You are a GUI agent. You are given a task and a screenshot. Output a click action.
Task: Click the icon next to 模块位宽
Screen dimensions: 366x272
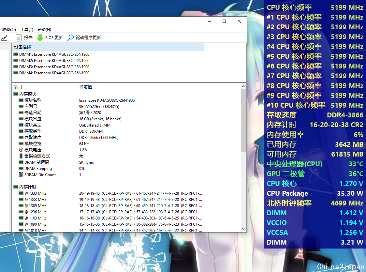coord(21,144)
